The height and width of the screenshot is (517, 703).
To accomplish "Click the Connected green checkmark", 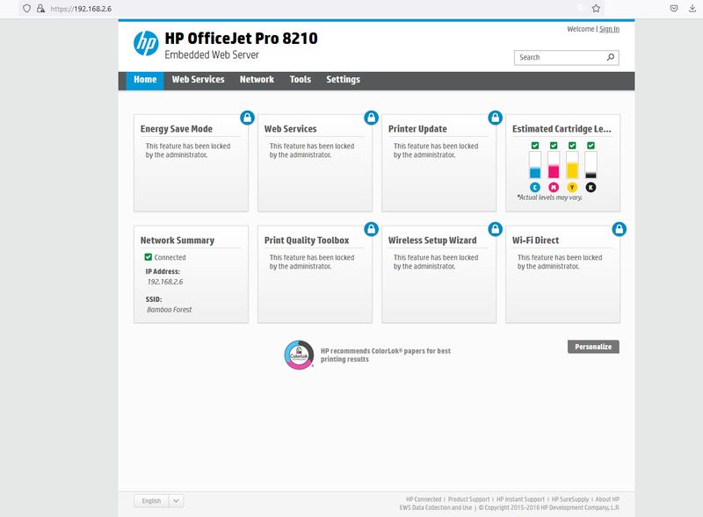I will pyautogui.click(x=149, y=257).
